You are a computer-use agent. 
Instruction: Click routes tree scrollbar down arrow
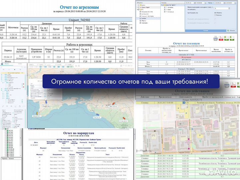click(x=21, y=156)
